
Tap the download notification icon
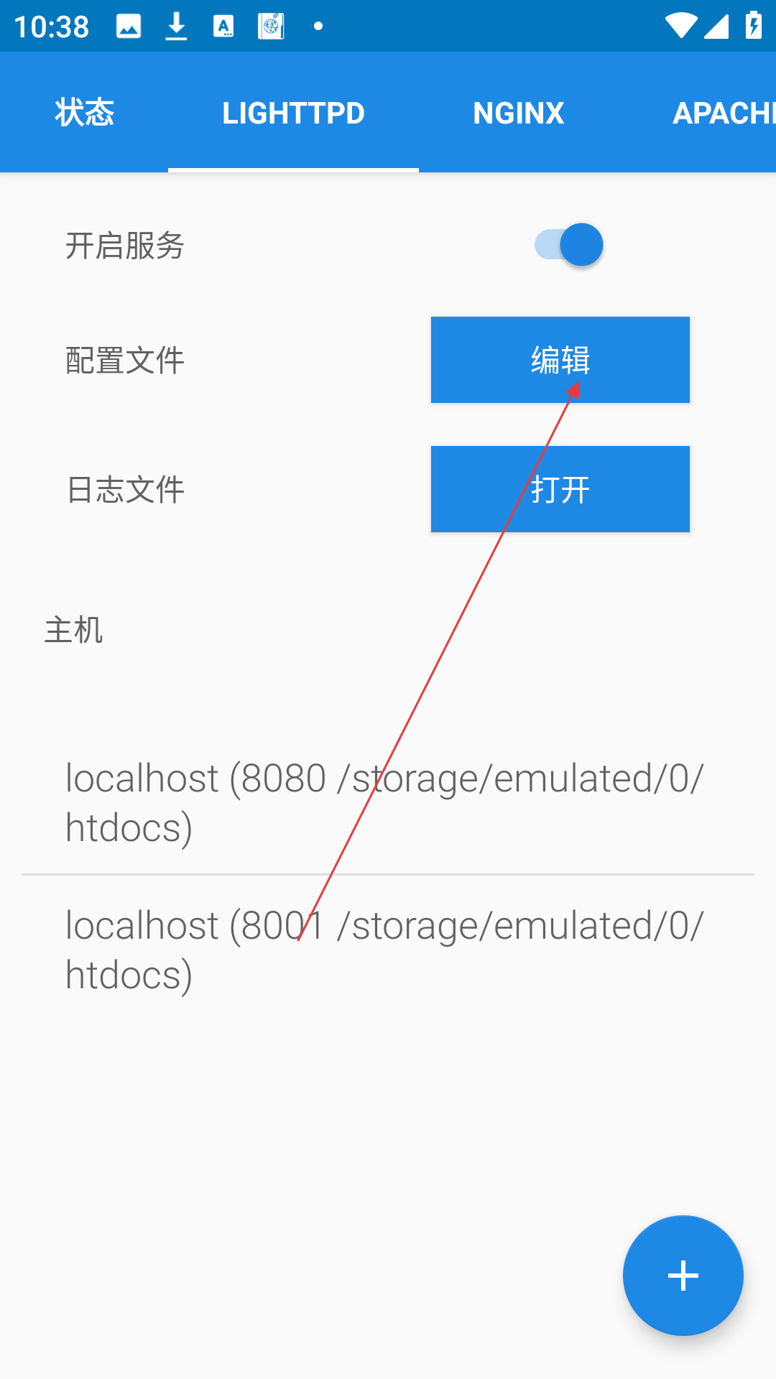tap(176, 27)
